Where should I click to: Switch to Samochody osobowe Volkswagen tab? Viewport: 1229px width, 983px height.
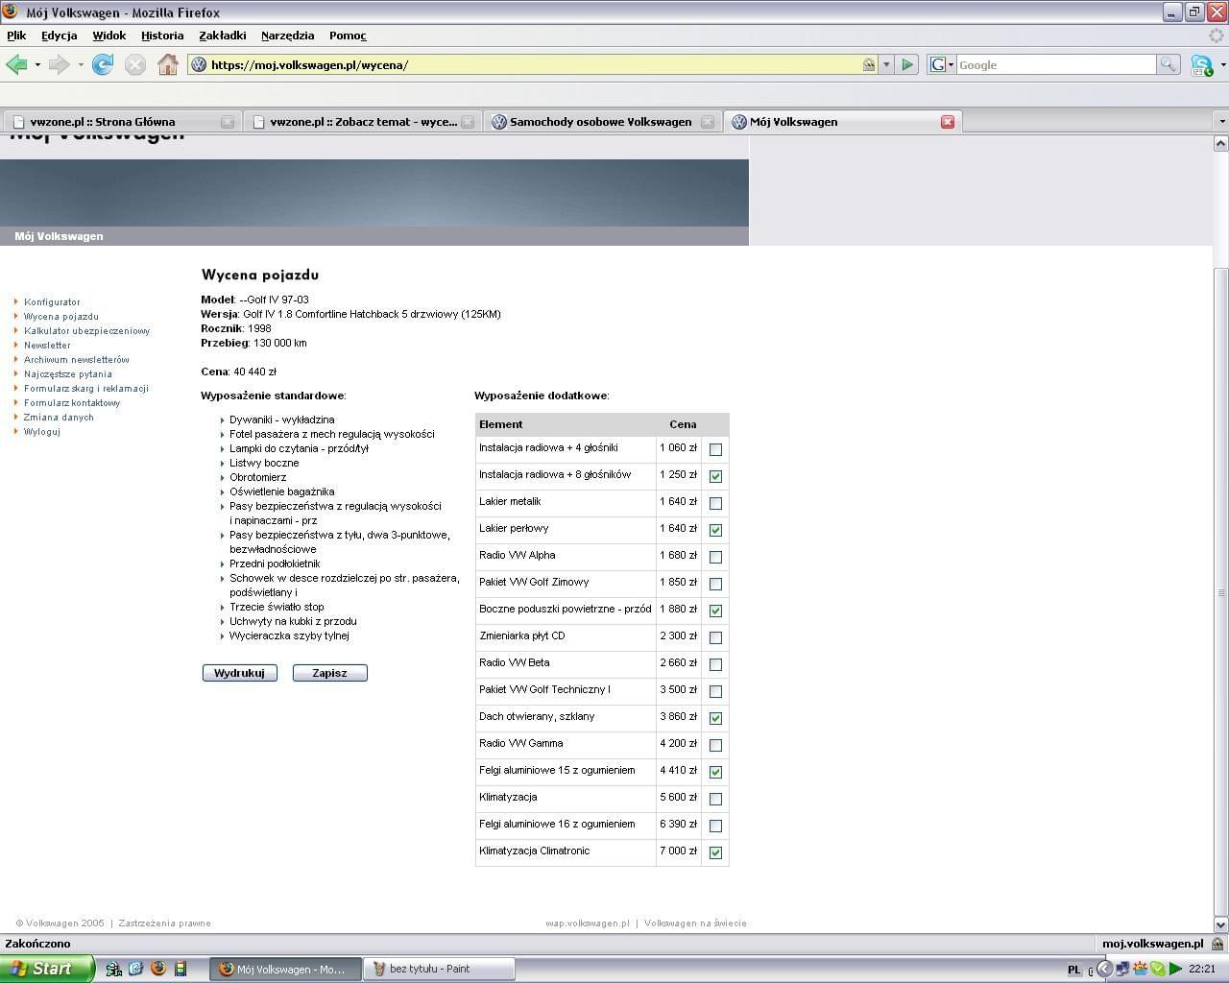click(602, 122)
